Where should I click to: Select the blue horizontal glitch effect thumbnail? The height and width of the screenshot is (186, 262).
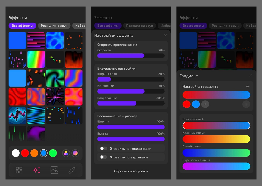point(36,116)
